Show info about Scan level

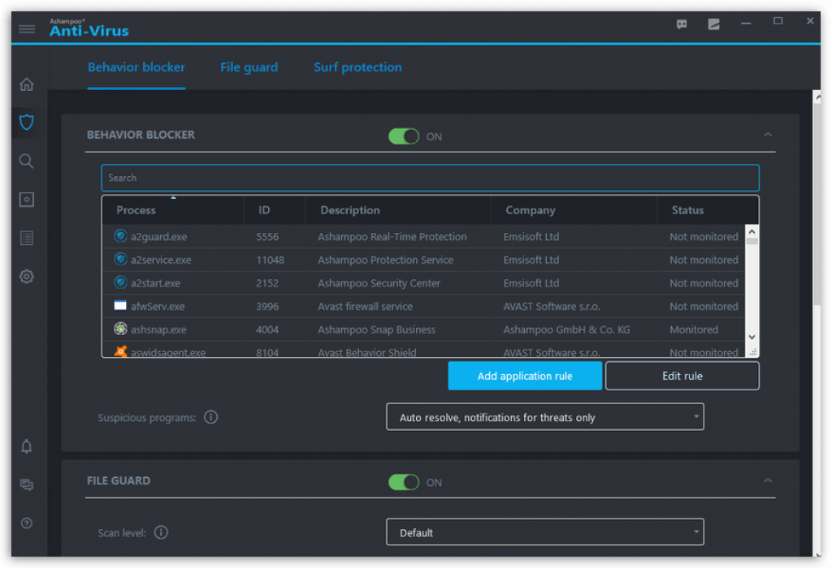(x=161, y=532)
